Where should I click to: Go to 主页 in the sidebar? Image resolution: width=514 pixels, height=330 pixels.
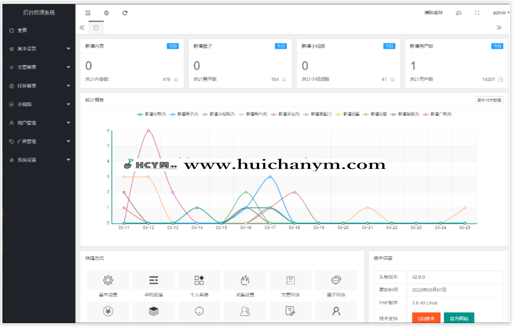(22, 30)
